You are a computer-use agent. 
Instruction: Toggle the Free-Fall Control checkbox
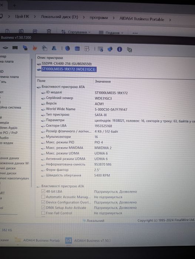(x=43, y=213)
